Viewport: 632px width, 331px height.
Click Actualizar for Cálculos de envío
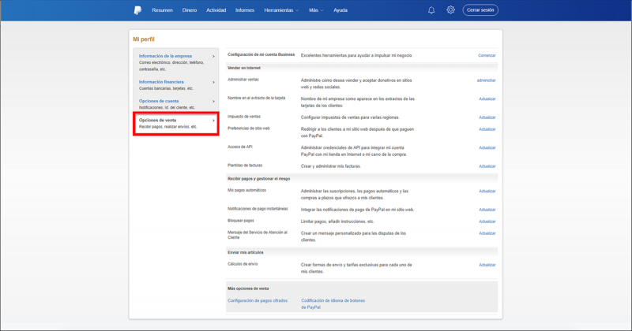[x=487, y=265]
